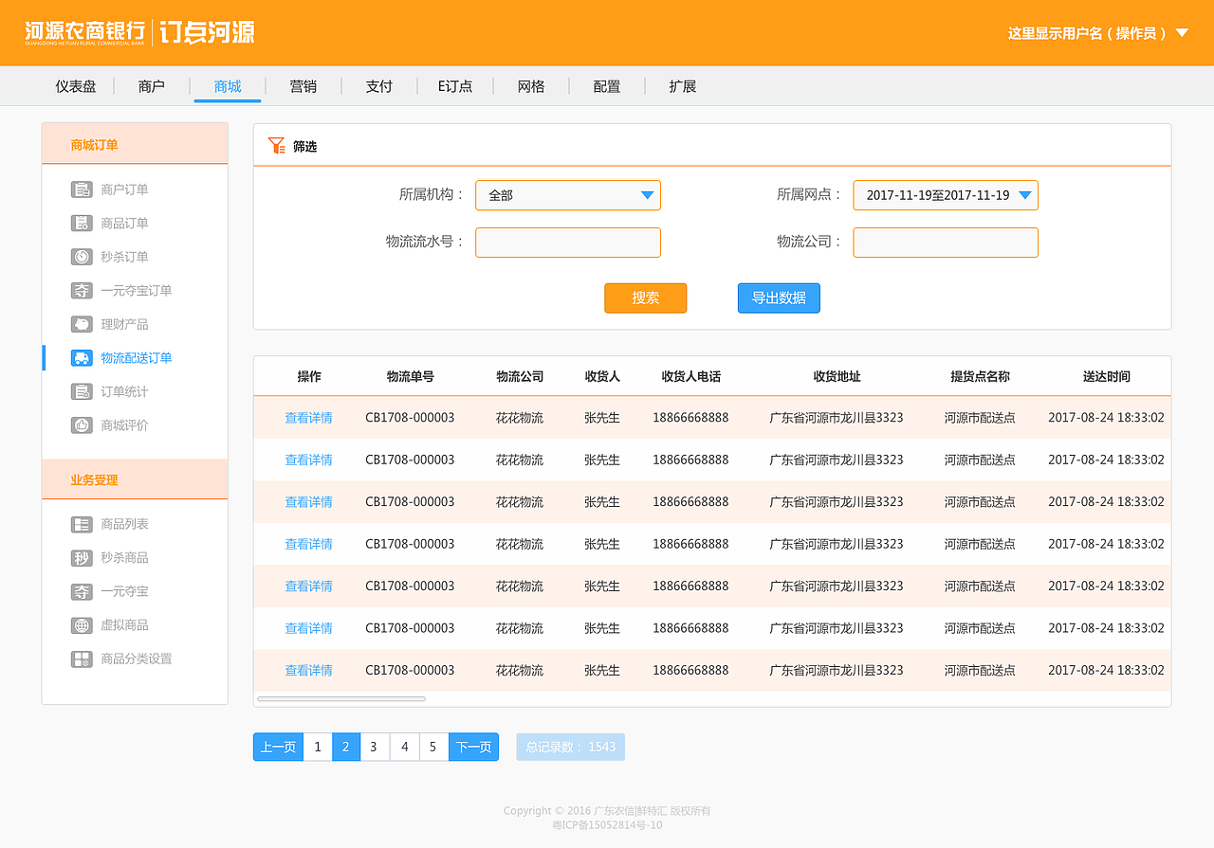
Task: Click the 理财产品 piggy bank icon
Action: (x=82, y=324)
